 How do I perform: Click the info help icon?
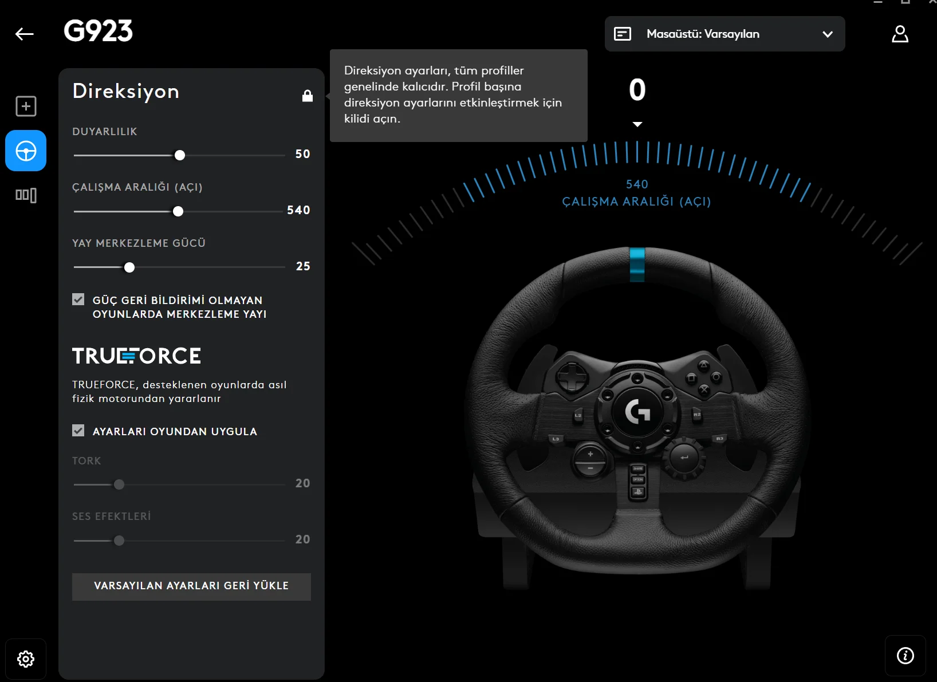pyautogui.click(x=905, y=656)
